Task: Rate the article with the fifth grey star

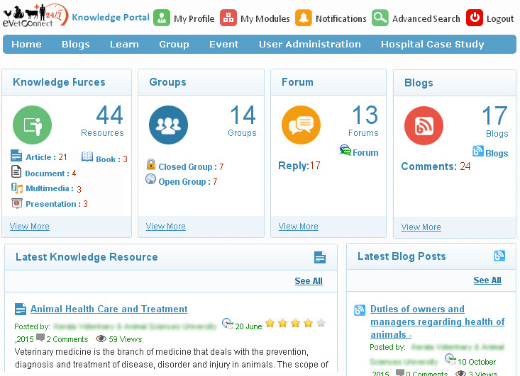Action: pyautogui.click(x=321, y=323)
